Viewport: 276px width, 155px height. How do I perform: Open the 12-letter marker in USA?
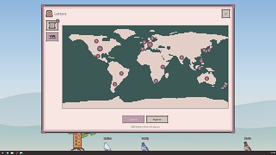point(100,49)
